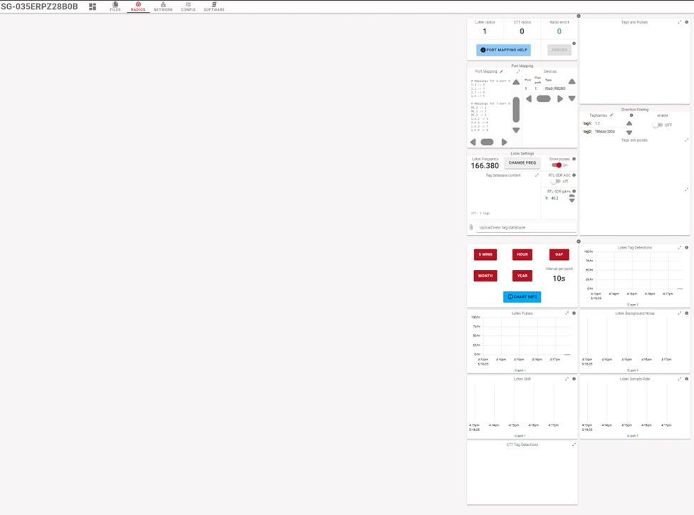The height and width of the screenshot is (515, 694).
Task: Turn off the Show pulses switch
Action: [x=557, y=165]
